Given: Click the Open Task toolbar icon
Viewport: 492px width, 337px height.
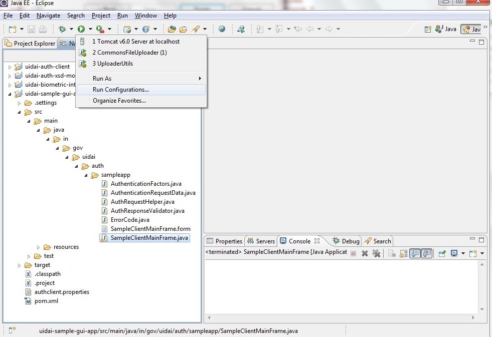Looking at the screenshot, I should click(183, 29).
